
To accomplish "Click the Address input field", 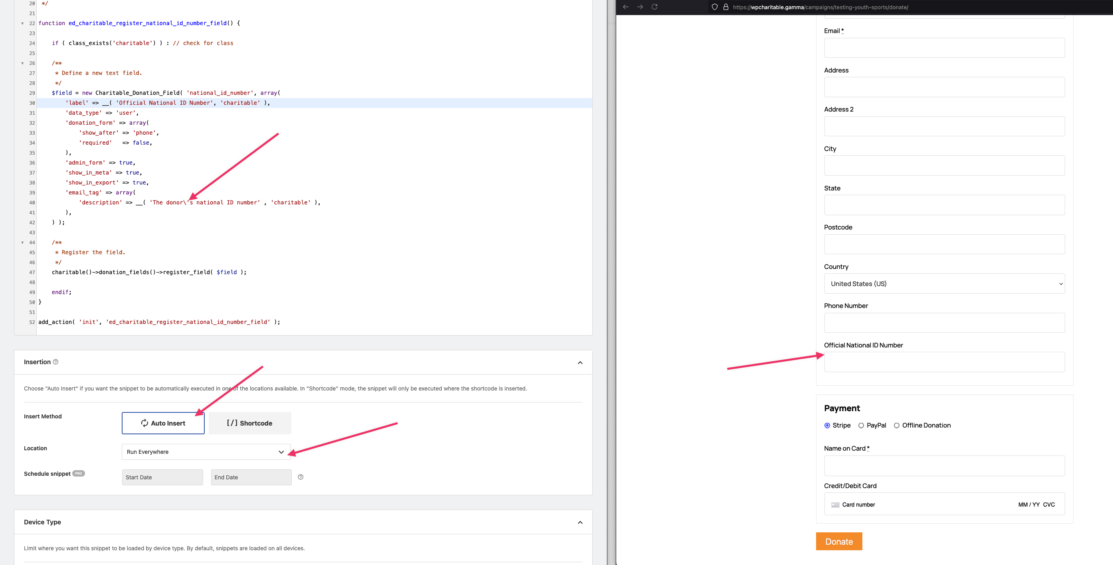I will pos(945,87).
